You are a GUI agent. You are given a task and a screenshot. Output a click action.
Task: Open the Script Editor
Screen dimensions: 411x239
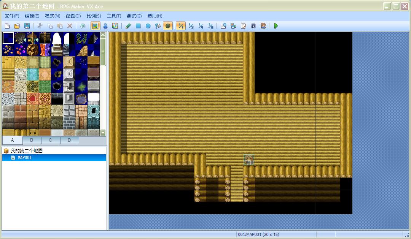pyautogui.click(x=243, y=26)
